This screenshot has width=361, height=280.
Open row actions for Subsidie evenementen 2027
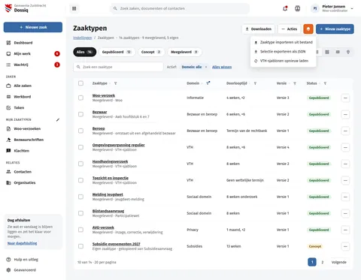coord(345,246)
